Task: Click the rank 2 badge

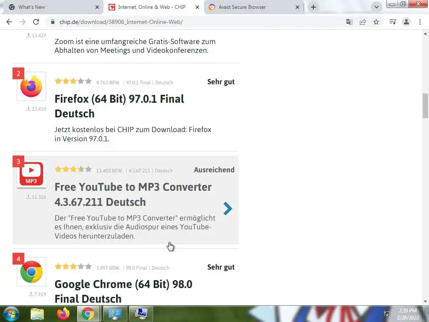Action: [18, 73]
